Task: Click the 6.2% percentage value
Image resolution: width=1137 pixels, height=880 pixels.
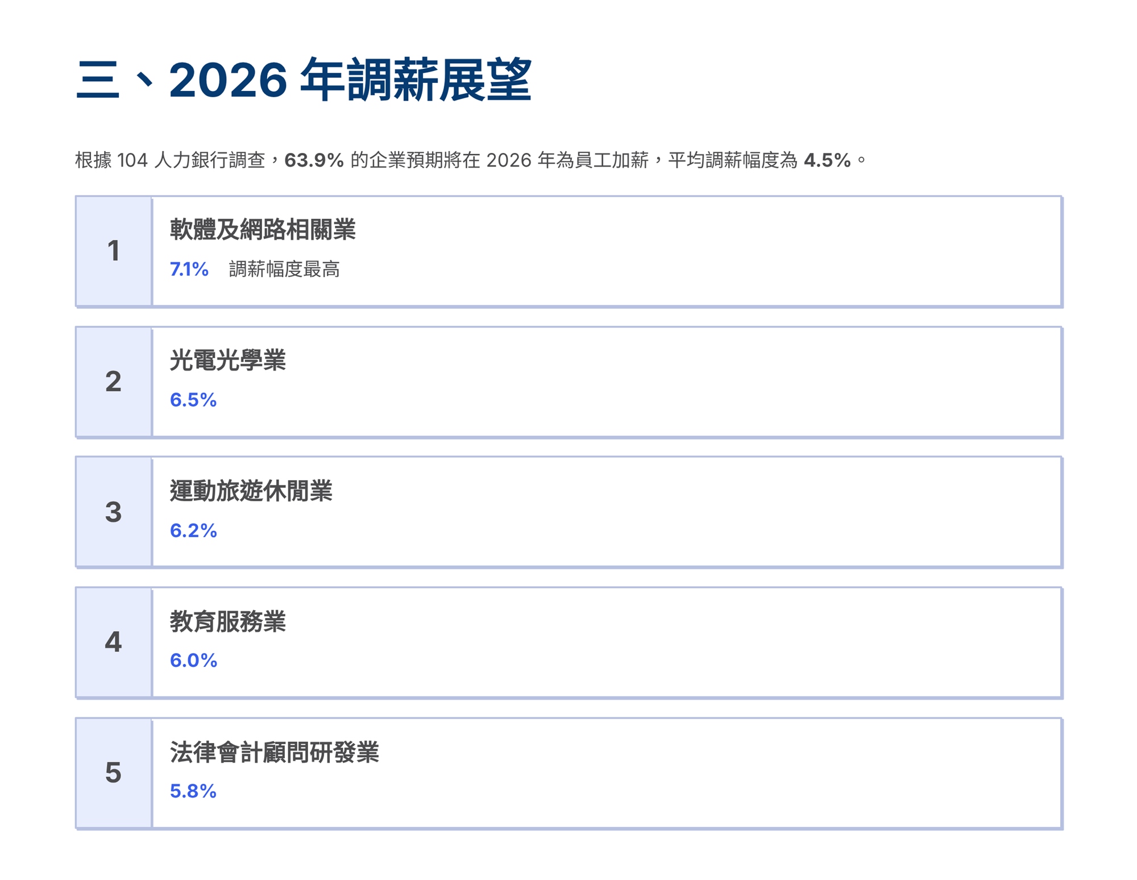Action: [193, 530]
